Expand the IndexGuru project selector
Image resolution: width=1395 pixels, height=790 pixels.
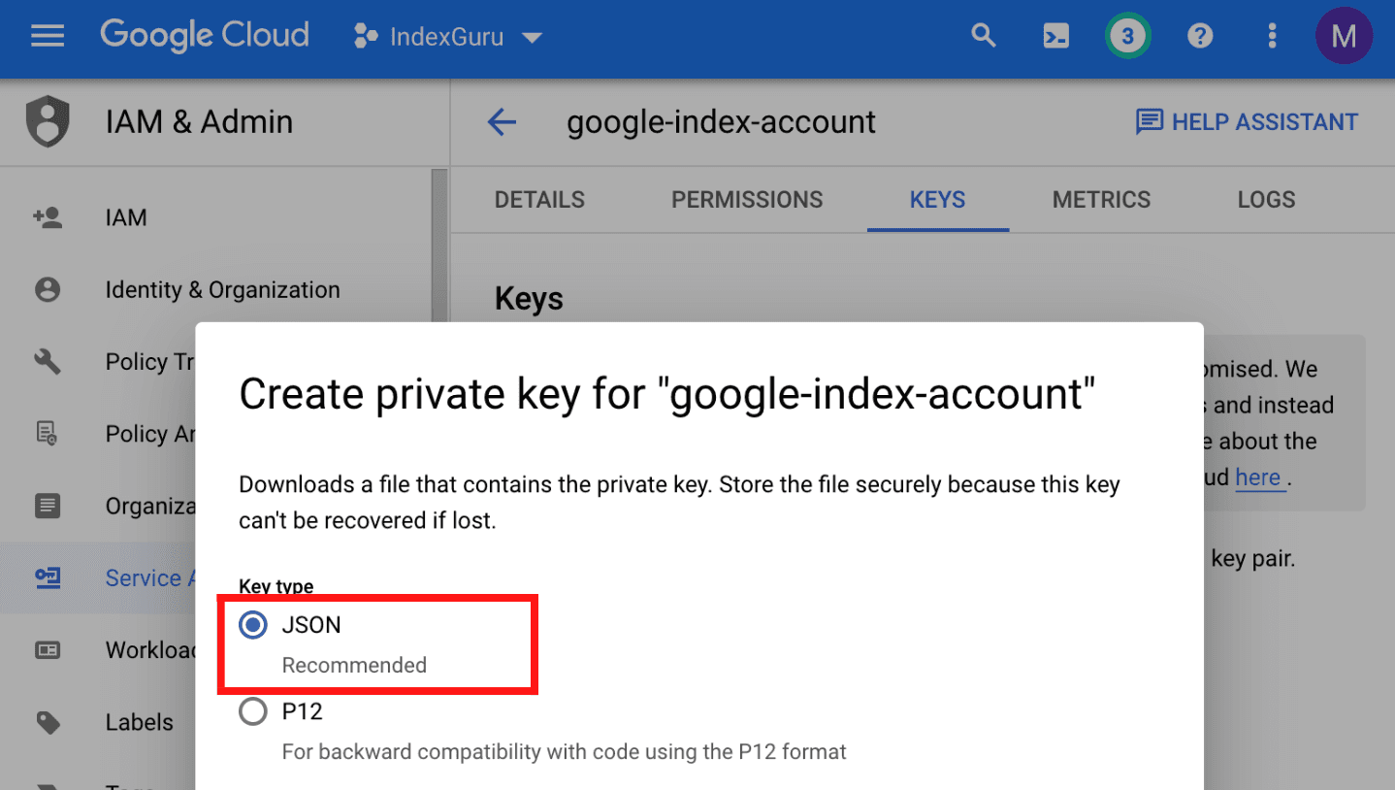click(x=447, y=38)
